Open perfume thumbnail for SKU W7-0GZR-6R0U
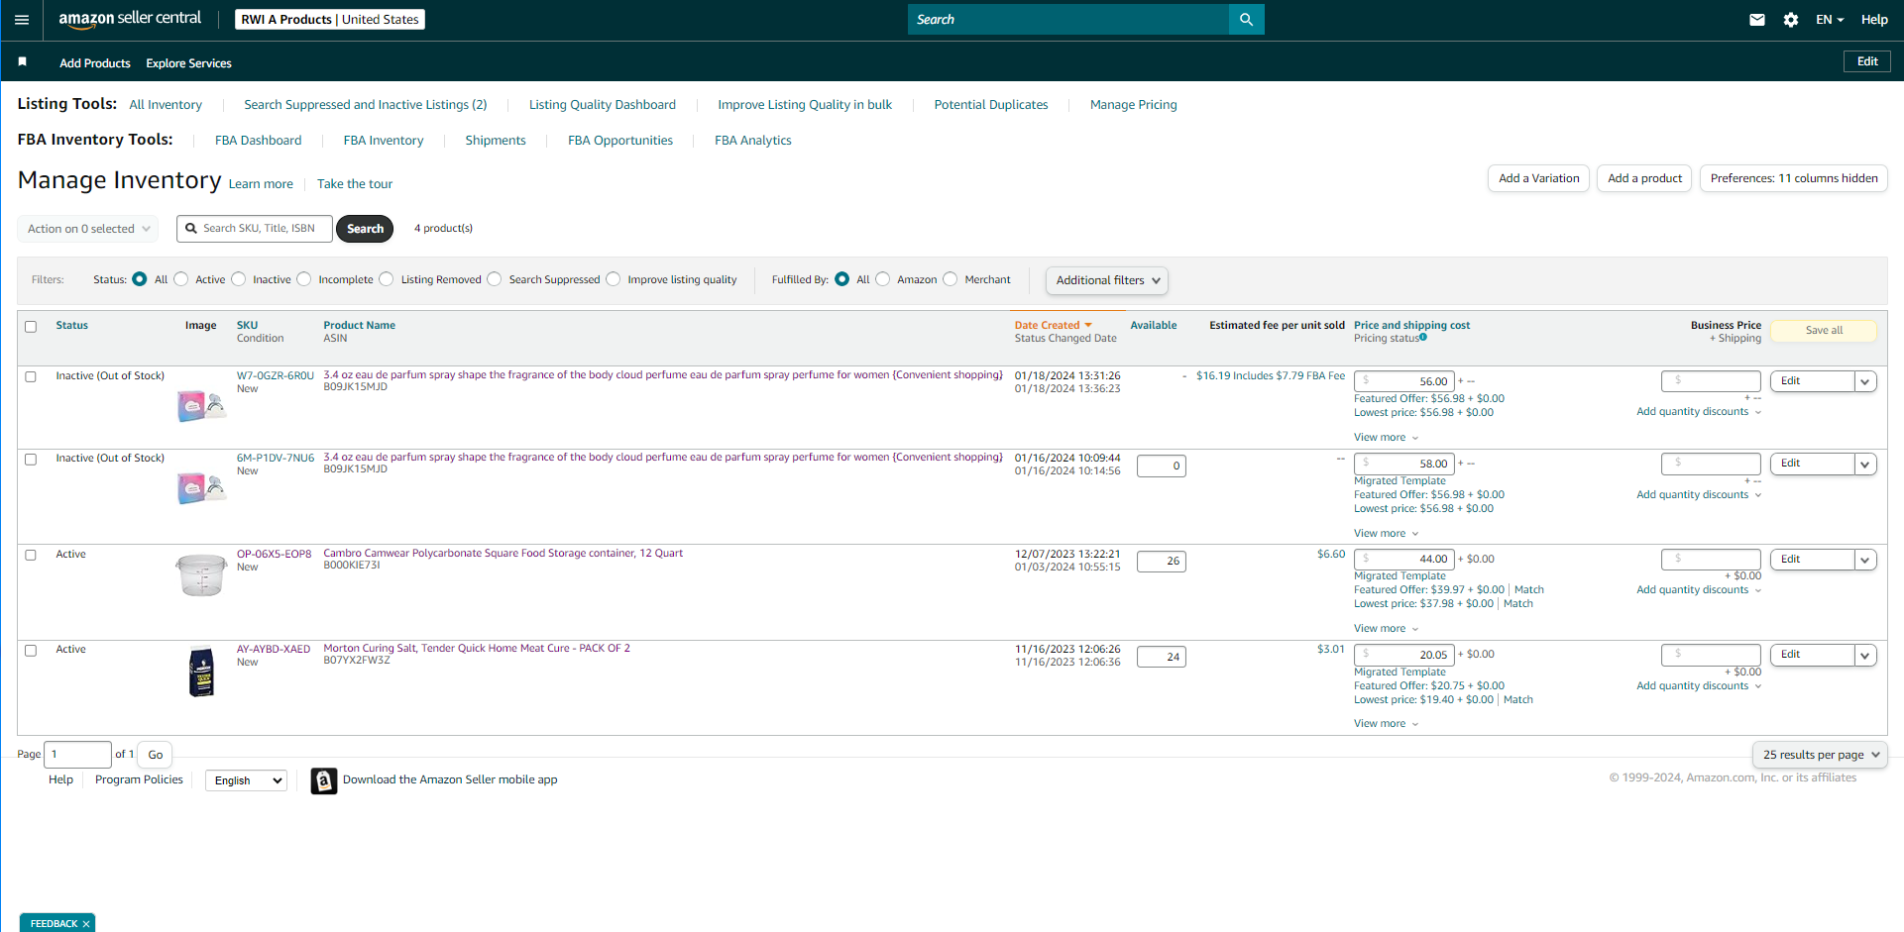1904x932 pixels. click(x=201, y=405)
